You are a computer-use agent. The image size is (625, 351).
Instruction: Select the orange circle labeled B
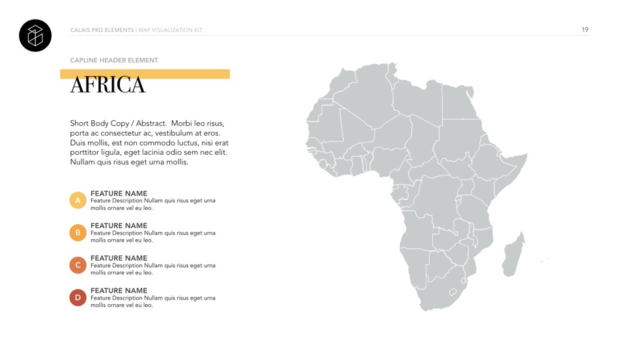tap(77, 233)
